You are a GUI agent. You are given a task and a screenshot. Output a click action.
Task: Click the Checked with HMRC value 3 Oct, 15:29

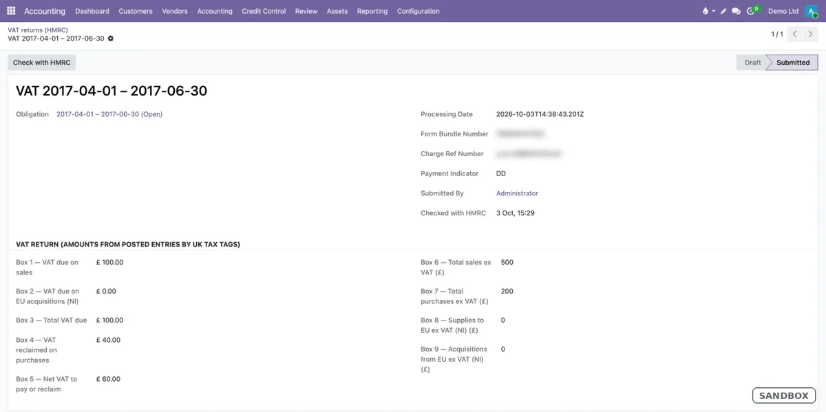tap(516, 213)
